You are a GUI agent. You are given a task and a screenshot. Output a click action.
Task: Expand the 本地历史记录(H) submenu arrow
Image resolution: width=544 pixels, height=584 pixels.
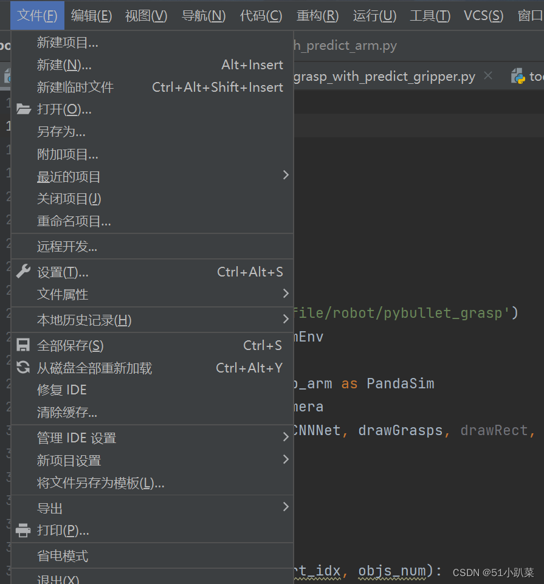coord(286,319)
